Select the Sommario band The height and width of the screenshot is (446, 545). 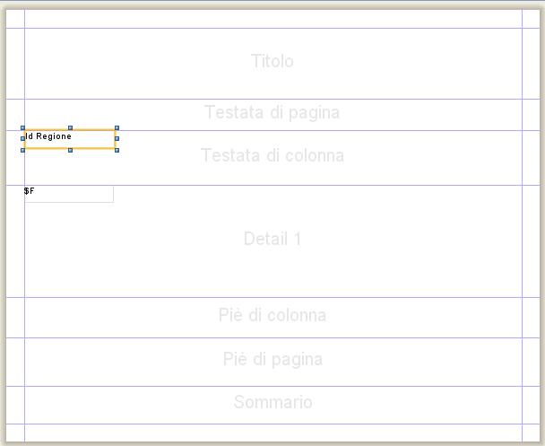273,405
